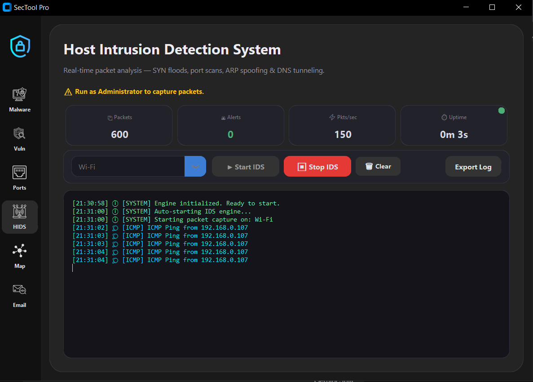Select the Auto-starting IDS engine log line
533x382 pixels.
point(162,212)
